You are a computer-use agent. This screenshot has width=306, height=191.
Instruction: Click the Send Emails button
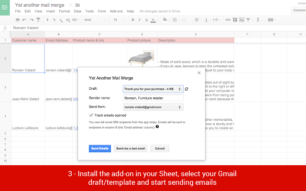pyautogui.click(x=100, y=149)
